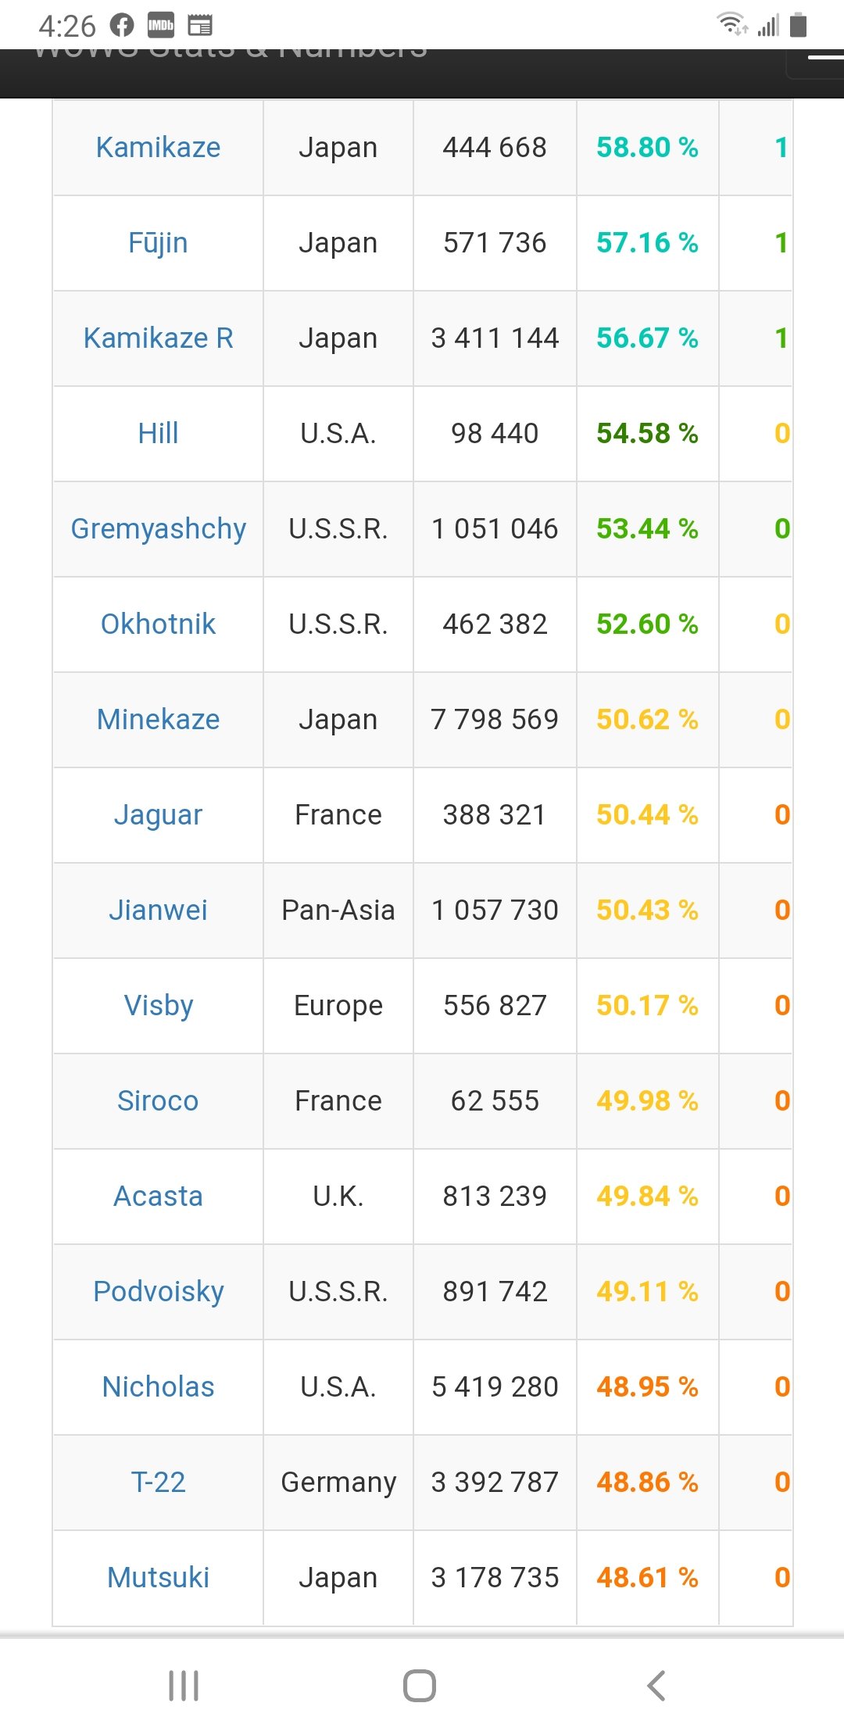Tap the battery status icon
The height and width of the screenshot is (1735, 844).
pos(798,25)
